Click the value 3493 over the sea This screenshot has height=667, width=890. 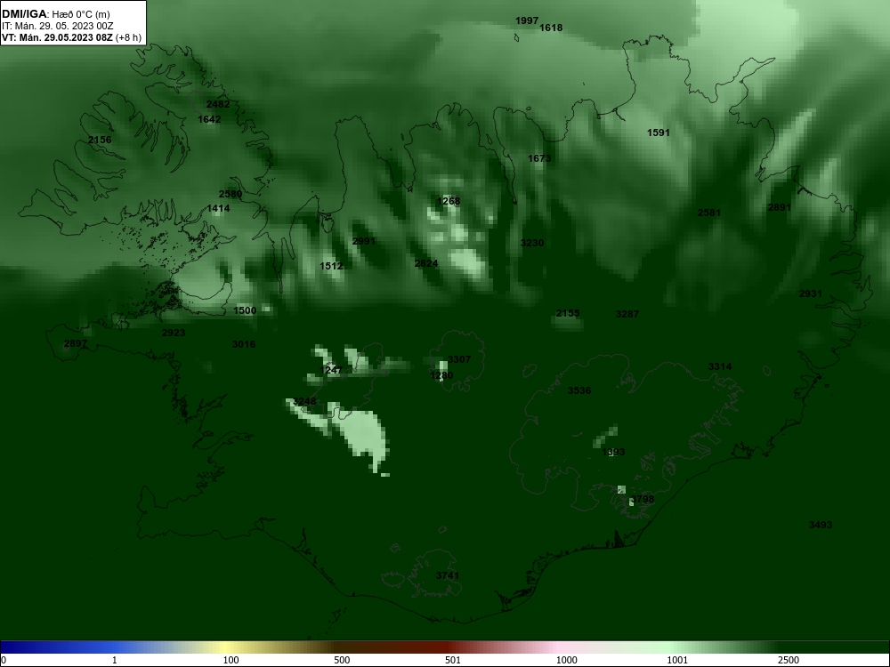click(x=821, y=525)
